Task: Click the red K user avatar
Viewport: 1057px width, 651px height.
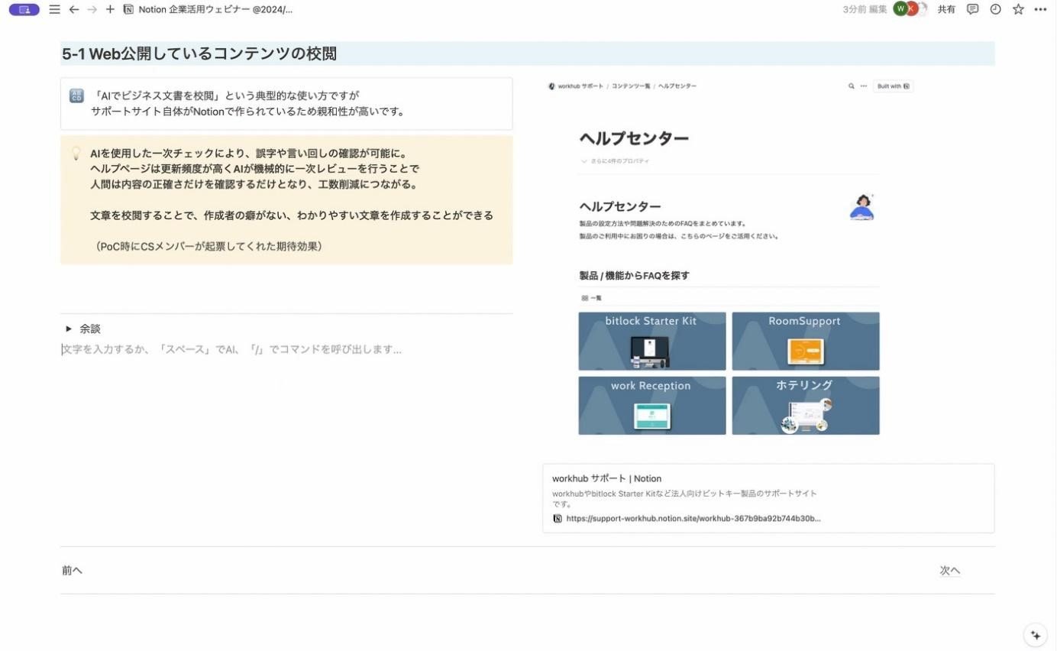Action: pyautogui.click(x=911, y=9)
